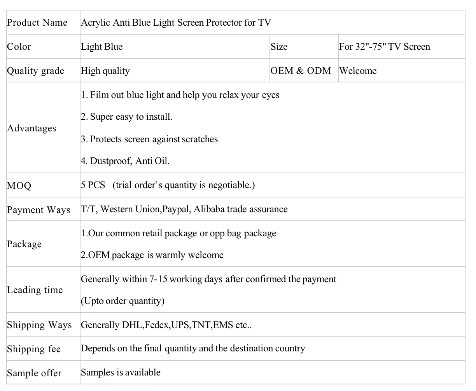The height and width of the screenshot is (391, 476).
Task: Select the Film out blue light line
Action: [x=180, y=95]
